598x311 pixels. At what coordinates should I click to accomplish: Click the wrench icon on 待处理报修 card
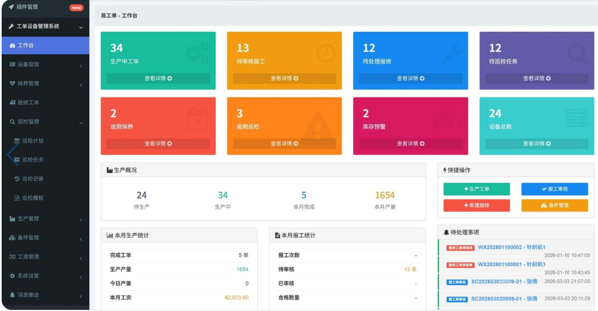pyautogui.click(x=451, y=54)
